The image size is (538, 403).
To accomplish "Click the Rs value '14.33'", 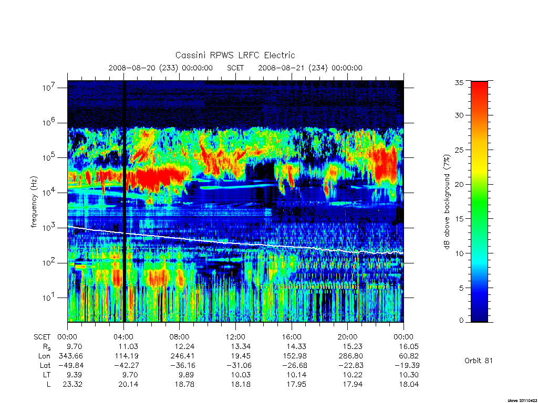I will click(x=296, y=346).
